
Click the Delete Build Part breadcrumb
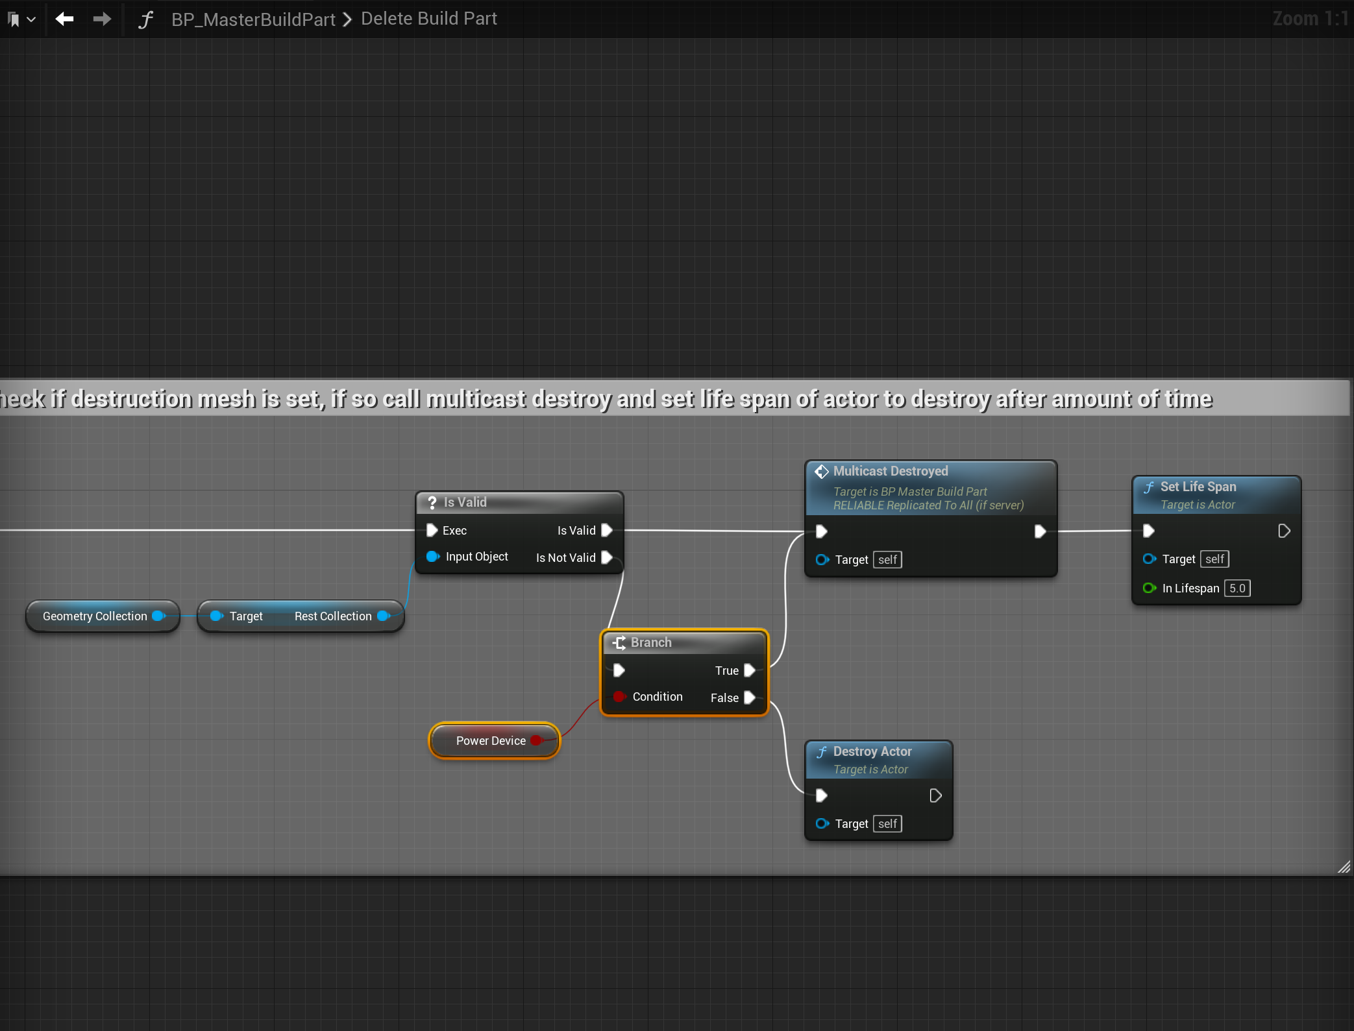(429, 19)
